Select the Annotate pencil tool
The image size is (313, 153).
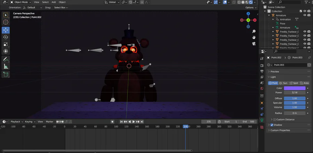6,59
